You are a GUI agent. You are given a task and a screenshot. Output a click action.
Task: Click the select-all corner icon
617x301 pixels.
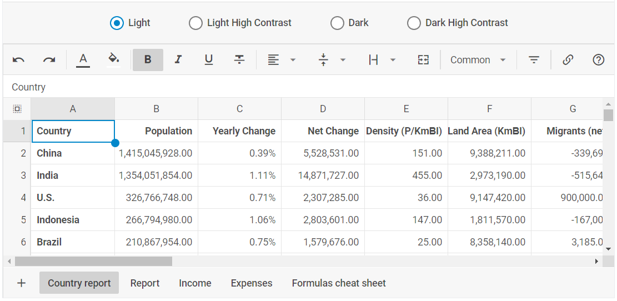click(x=17, y=109)
